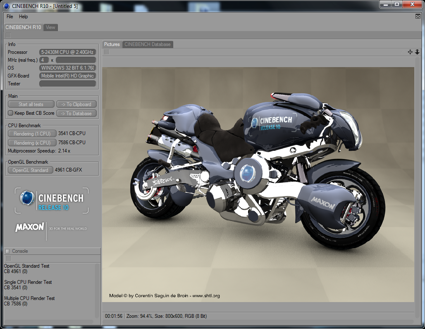Select the CINEBENCH R10 tab

coord(23,27)
